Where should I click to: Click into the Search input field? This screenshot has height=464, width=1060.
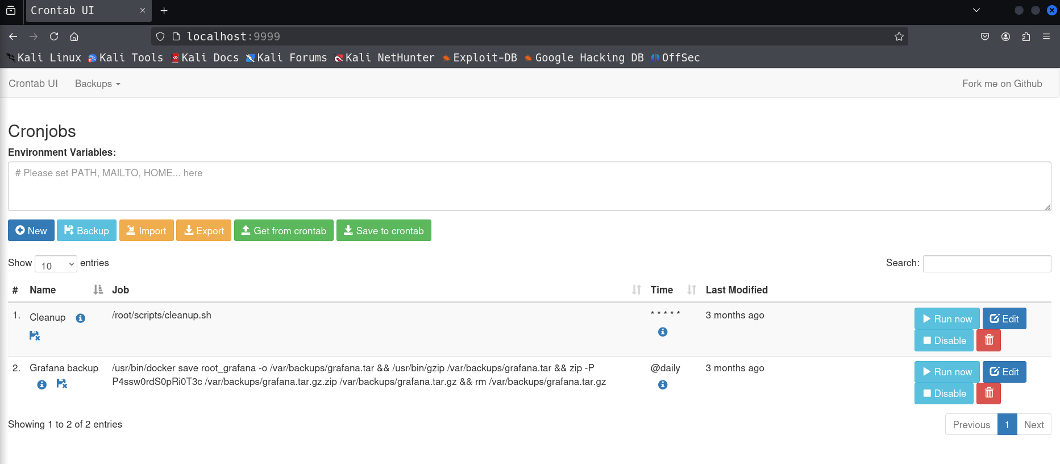(x=987, y=263)
